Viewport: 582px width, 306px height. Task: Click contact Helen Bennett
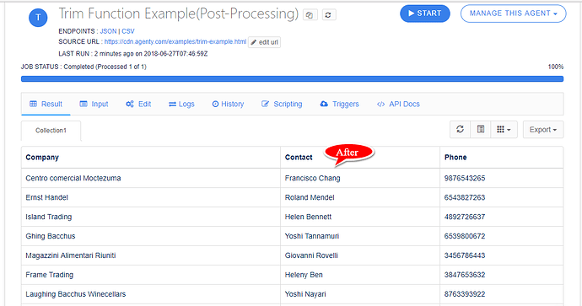click(x=308, y=217)
